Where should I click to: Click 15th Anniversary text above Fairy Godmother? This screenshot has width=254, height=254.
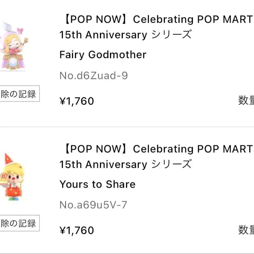pos(103,35)
